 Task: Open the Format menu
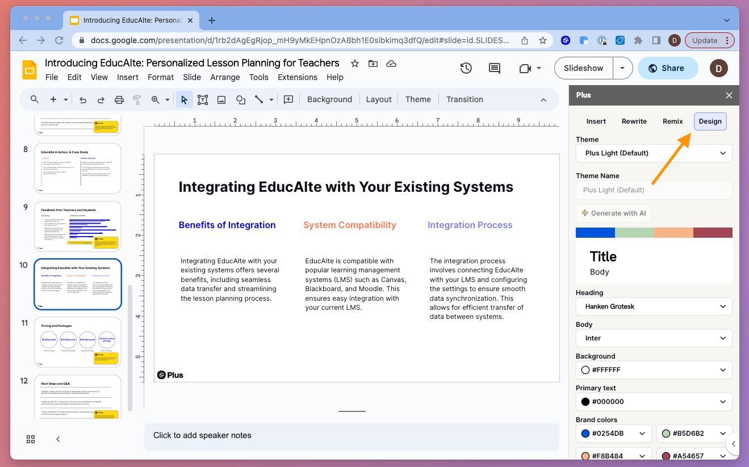pos(161,77)
